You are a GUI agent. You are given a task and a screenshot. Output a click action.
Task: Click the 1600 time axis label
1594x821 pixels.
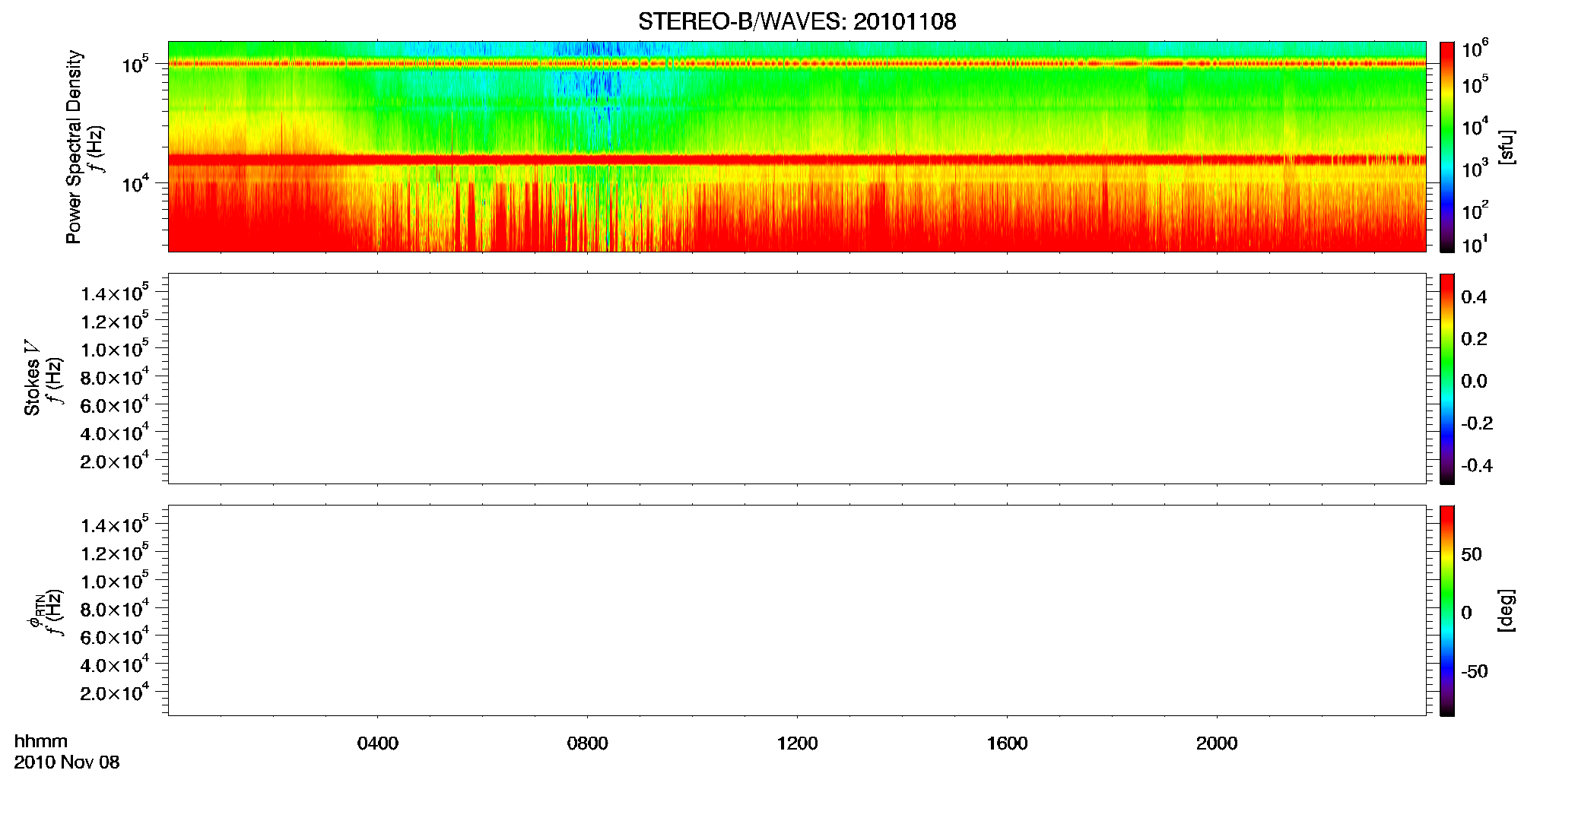click(x=1008, y=743)
